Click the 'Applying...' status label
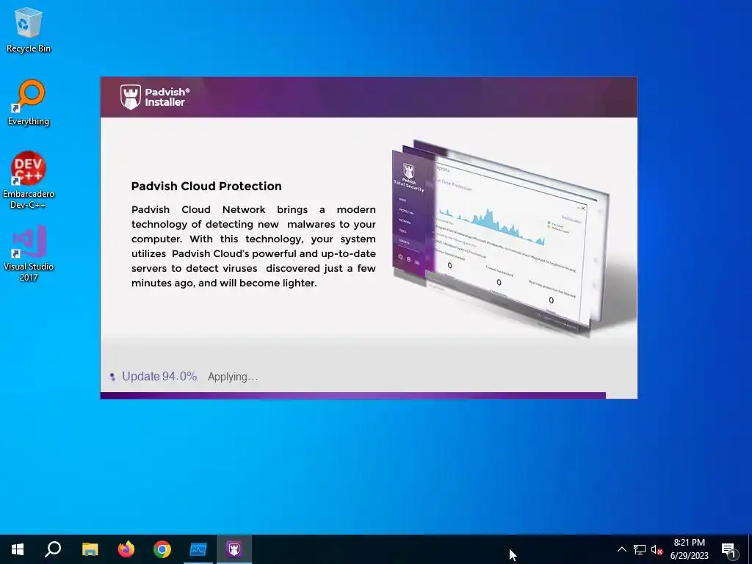752x564 pixels. click(233, 377)
